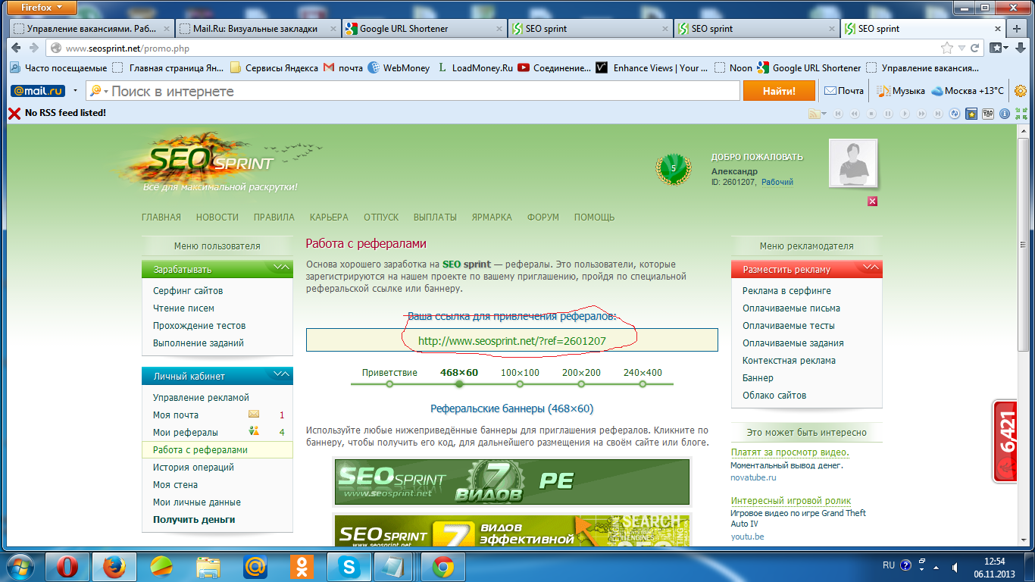Collapse the Личный кабинет section
This screenshot has height=582, width=1035.
coord(280,375)
